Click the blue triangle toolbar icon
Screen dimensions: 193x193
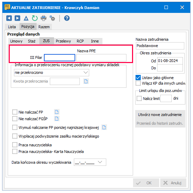coord(26,18)
